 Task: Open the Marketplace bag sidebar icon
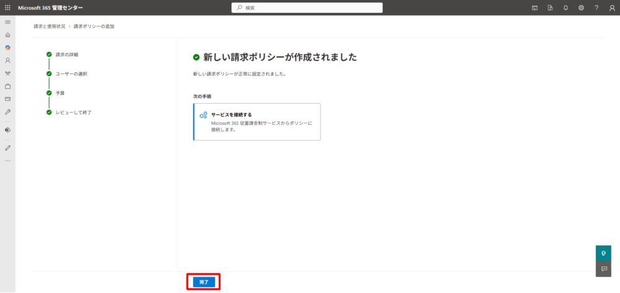tap(7, 86)
